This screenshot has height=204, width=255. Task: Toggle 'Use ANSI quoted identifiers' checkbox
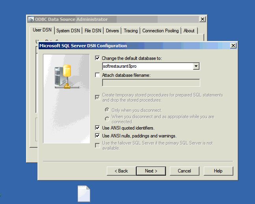[x=97, y=128]
